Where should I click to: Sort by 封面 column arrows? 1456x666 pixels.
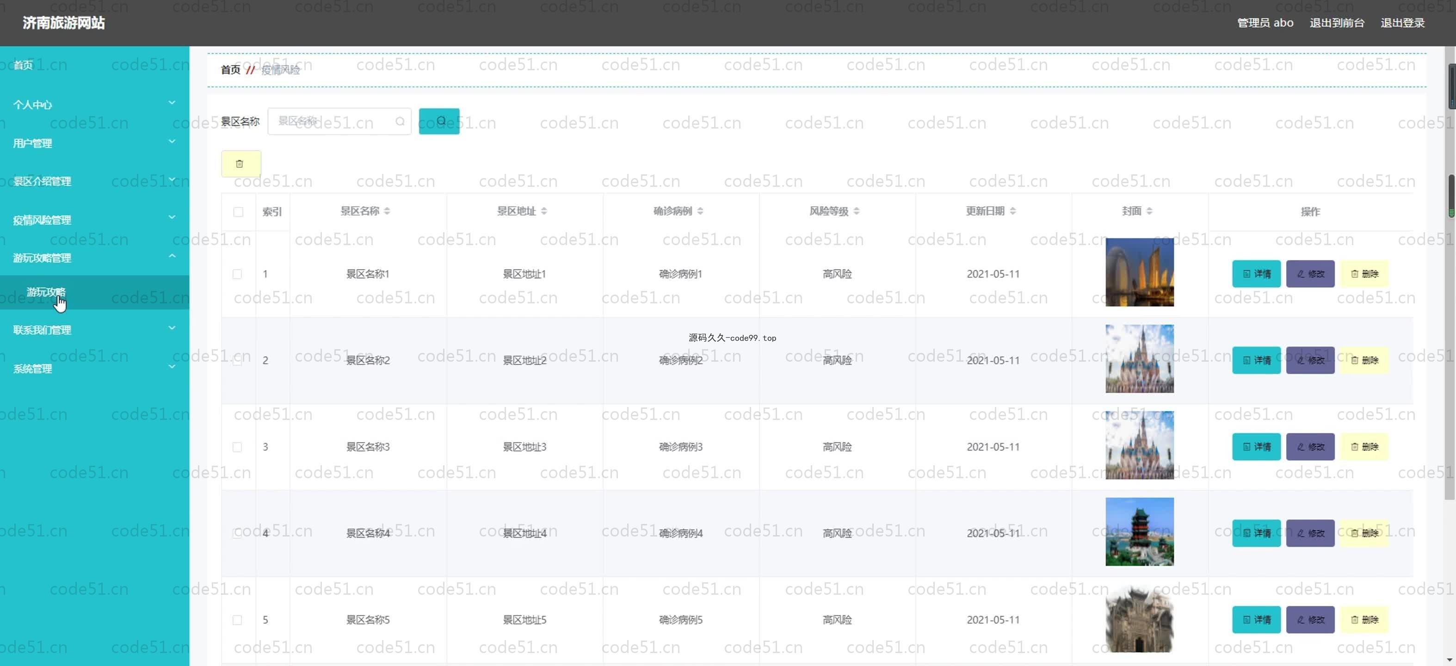coord(1150,211)
